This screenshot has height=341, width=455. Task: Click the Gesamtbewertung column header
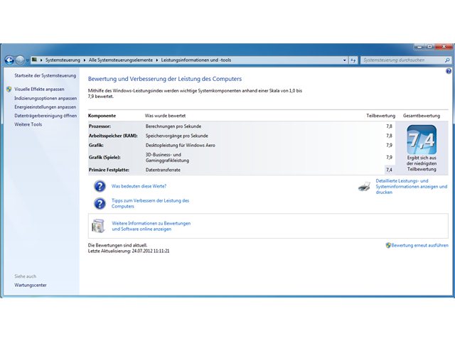pyautogui.click(x=422, y=116)
